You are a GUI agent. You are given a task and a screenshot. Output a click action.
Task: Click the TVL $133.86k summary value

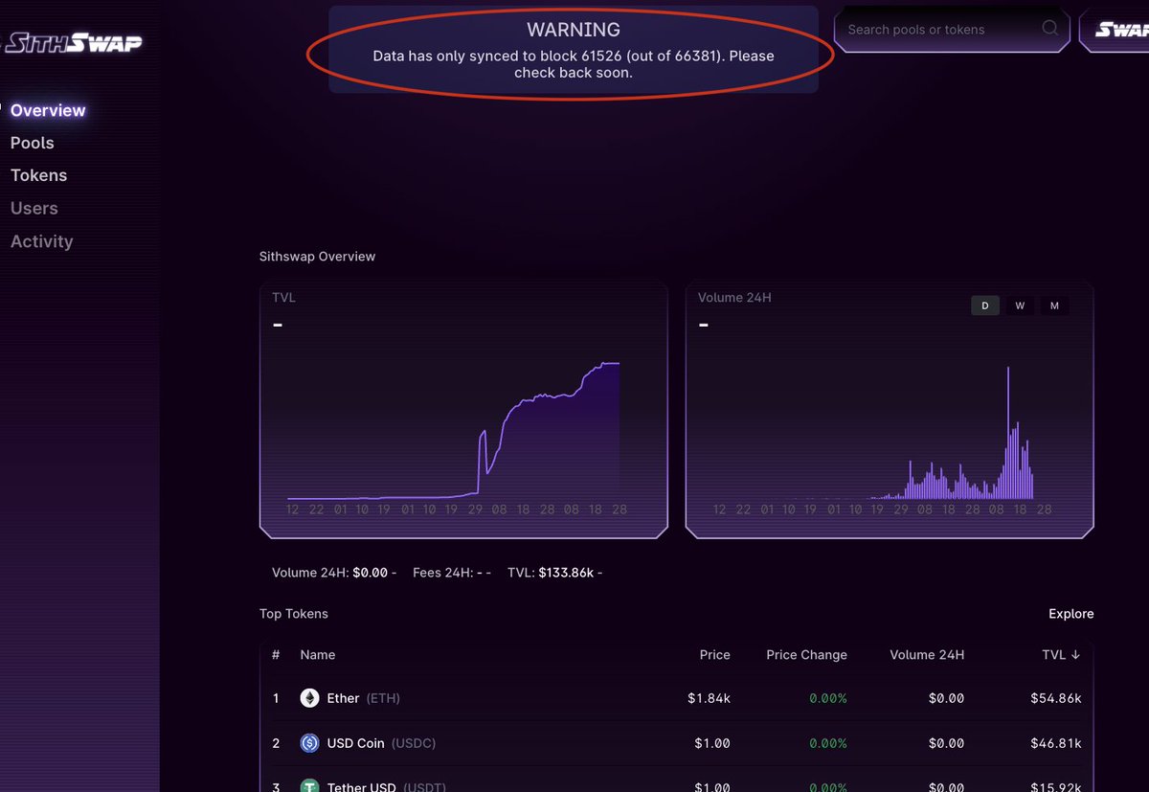566,573
